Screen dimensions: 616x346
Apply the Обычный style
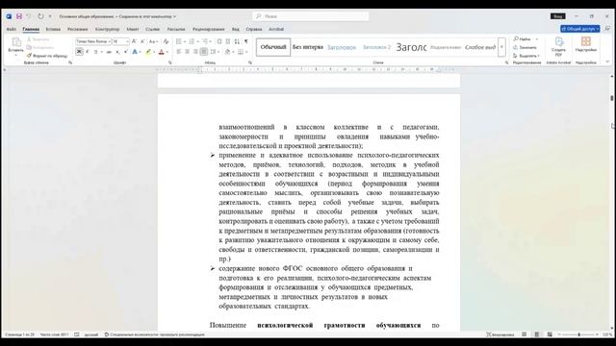pyautogui.click(x=273, y=47)
